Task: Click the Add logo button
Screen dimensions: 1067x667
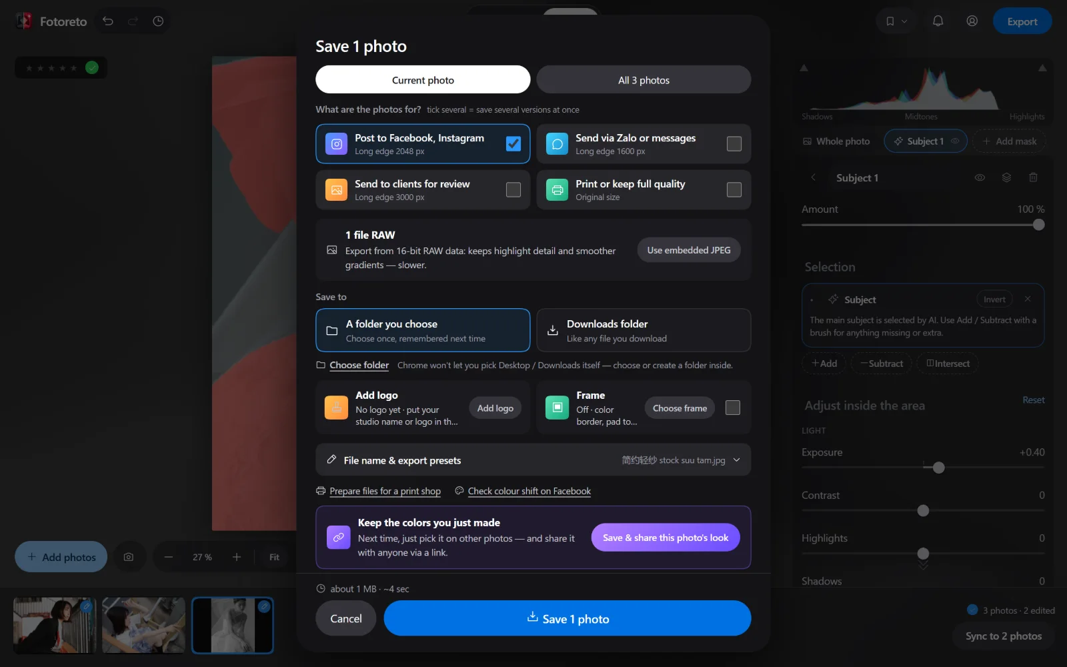Action: 495,408
